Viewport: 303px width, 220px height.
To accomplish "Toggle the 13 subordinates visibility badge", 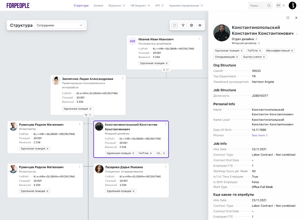I will pos(88,115).
